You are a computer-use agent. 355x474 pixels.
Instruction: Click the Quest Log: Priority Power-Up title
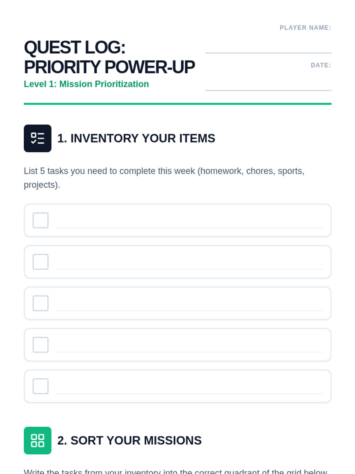(109, 57)
